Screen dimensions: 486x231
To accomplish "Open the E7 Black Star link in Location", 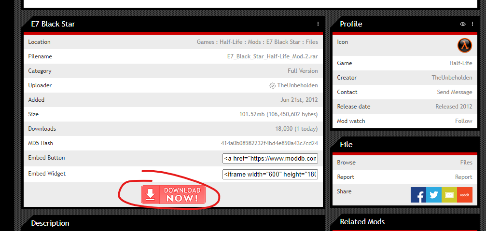I will coord(283,42).
